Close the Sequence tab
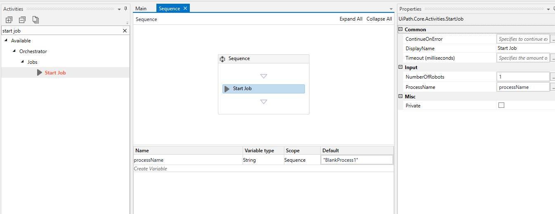555x214 pixels. pos(185,8)
